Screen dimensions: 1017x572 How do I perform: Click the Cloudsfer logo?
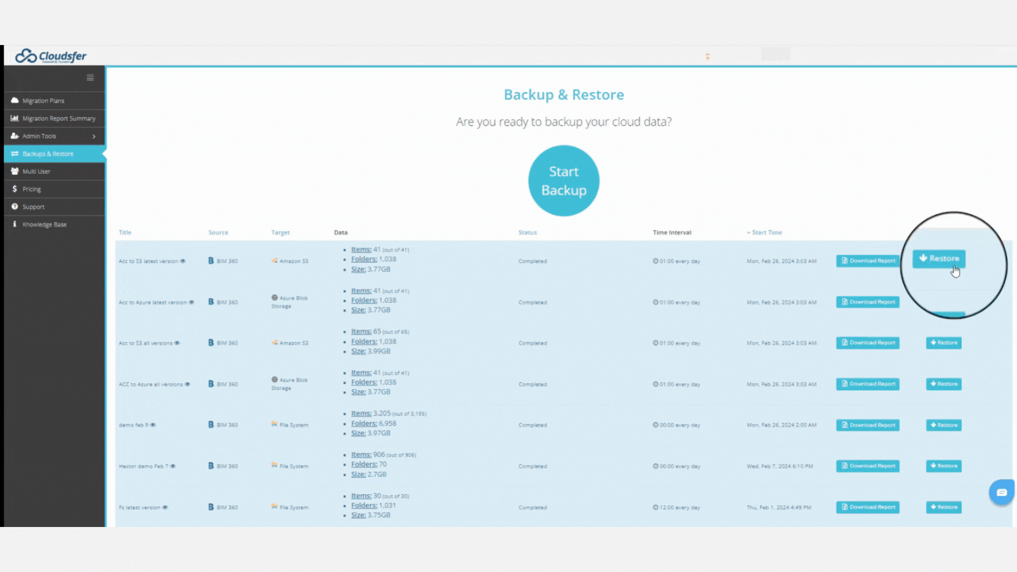click(51, 56)
